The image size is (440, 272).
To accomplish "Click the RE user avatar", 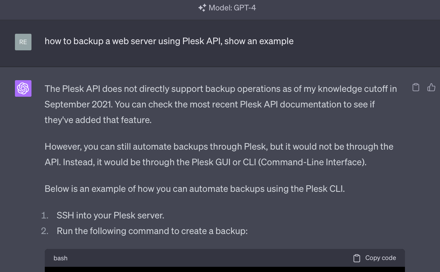I will tap(23, 42).
